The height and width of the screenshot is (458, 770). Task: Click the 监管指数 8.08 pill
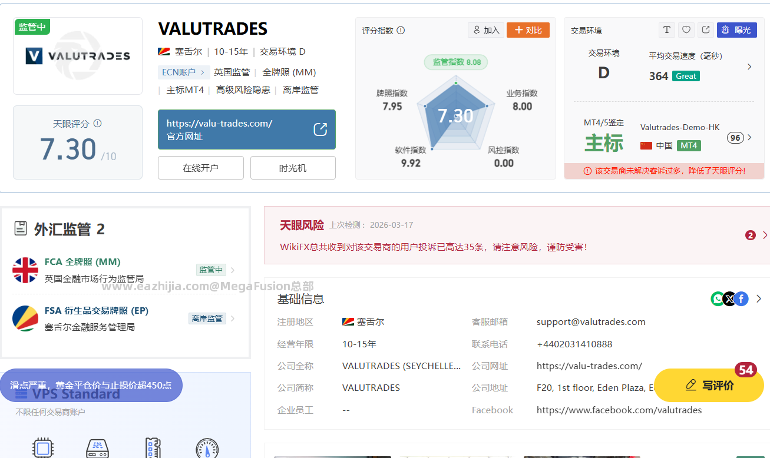456,62
